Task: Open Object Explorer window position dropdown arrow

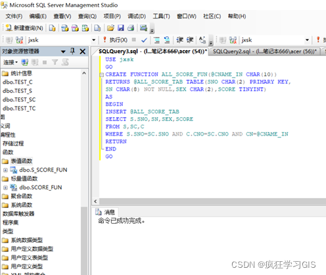Action: (63, 52)
